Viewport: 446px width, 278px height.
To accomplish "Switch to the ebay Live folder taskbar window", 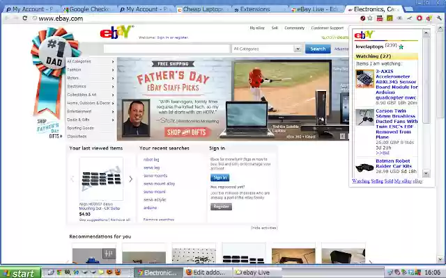I will (x=257, y=272).
